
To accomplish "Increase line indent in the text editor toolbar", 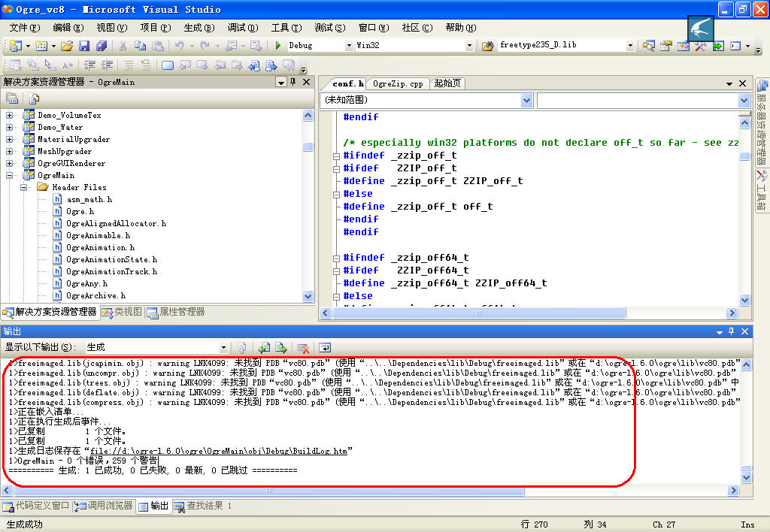I will pyautogui.click(x=107, y=65).
